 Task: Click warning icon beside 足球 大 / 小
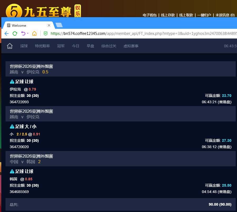point(12,126)
